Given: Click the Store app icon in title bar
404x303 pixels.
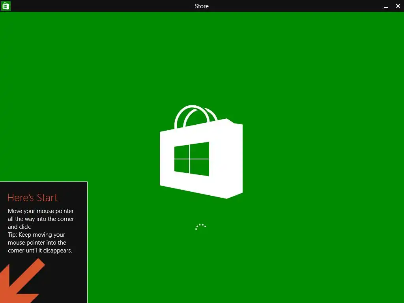Looking at the screenshot, I should click(6, 6).
